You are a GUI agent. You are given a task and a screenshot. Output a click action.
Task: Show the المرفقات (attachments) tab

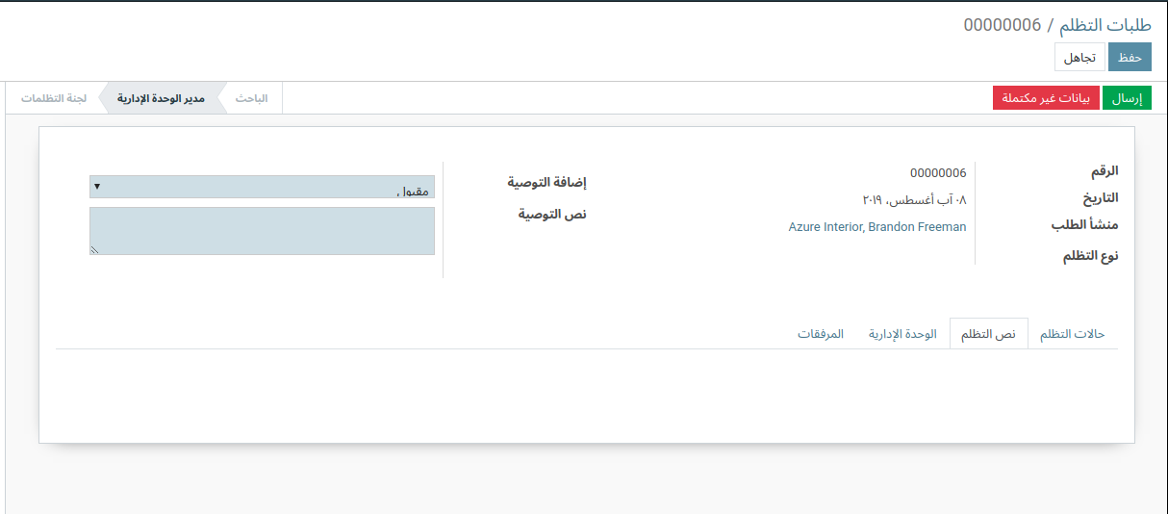pos(821,334)
